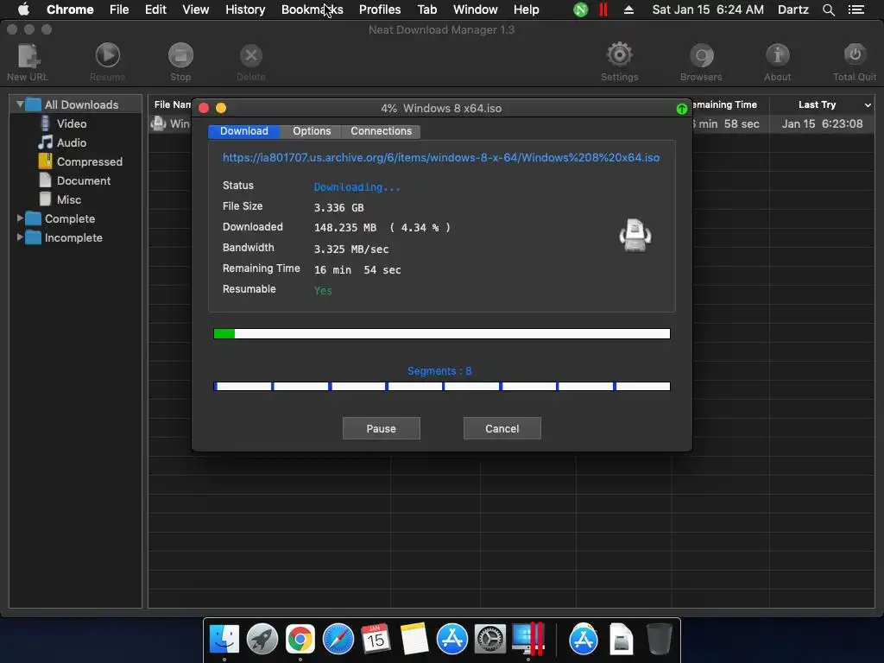Open Notes from the Dock
The image size is (884, 663).
[x=414, y=640]
